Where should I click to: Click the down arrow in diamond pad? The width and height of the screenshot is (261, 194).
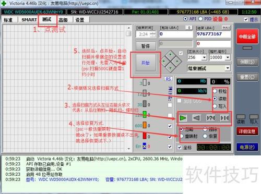[171, 68]
